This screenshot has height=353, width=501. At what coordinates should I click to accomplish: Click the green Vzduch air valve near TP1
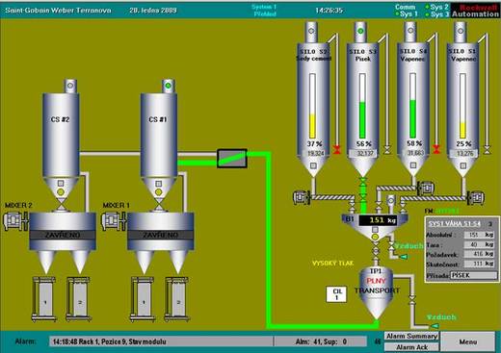click(x=434, y=326)
